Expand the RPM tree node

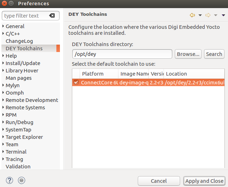coord(3,115)
